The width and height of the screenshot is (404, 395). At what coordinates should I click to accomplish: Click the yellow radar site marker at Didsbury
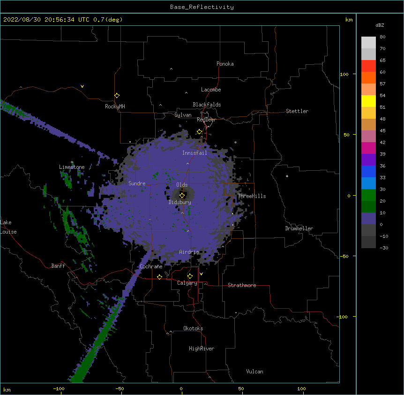(x=182, y=196)
